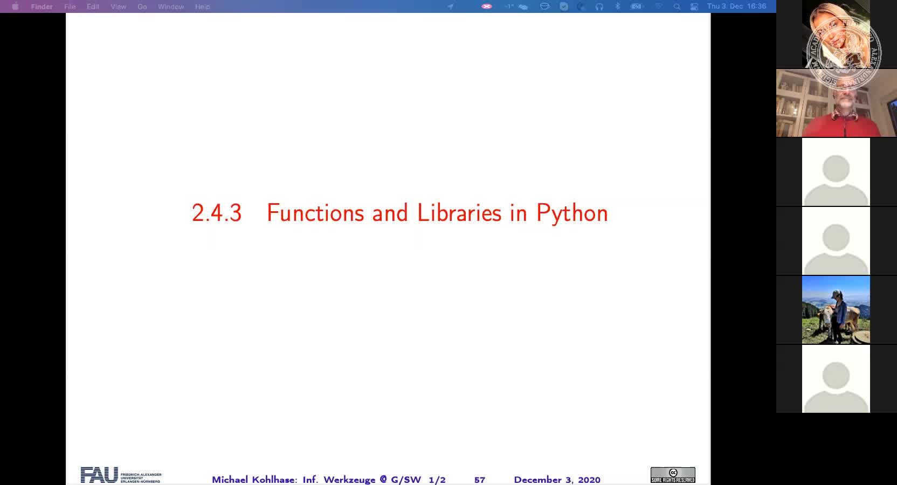Open Spotlight search magnifier

[677, 6]
